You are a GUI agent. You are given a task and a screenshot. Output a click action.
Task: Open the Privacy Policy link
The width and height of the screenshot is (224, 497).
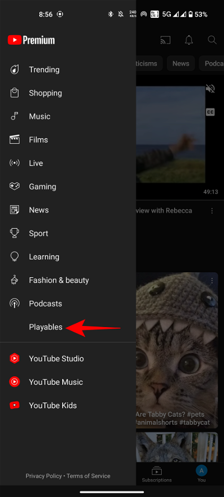[44, 476]
